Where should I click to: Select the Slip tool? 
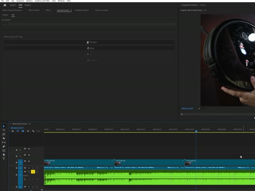[4, 143]
